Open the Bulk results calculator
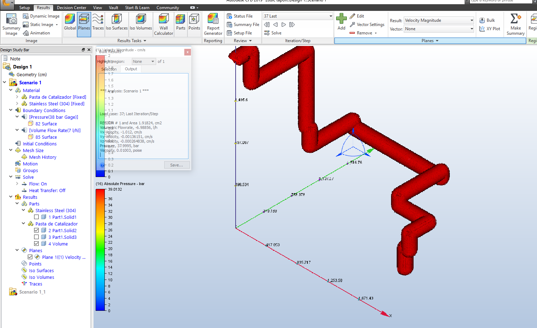The width and height of the screenshot is (537, 328). [x=487, y=20]
